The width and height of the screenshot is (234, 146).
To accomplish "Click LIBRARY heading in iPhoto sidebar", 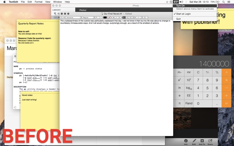I will (56, 10).
